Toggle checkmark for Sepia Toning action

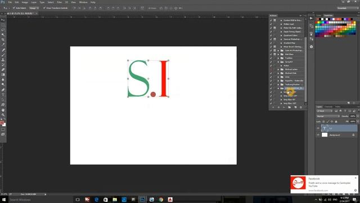coord(271,32)
